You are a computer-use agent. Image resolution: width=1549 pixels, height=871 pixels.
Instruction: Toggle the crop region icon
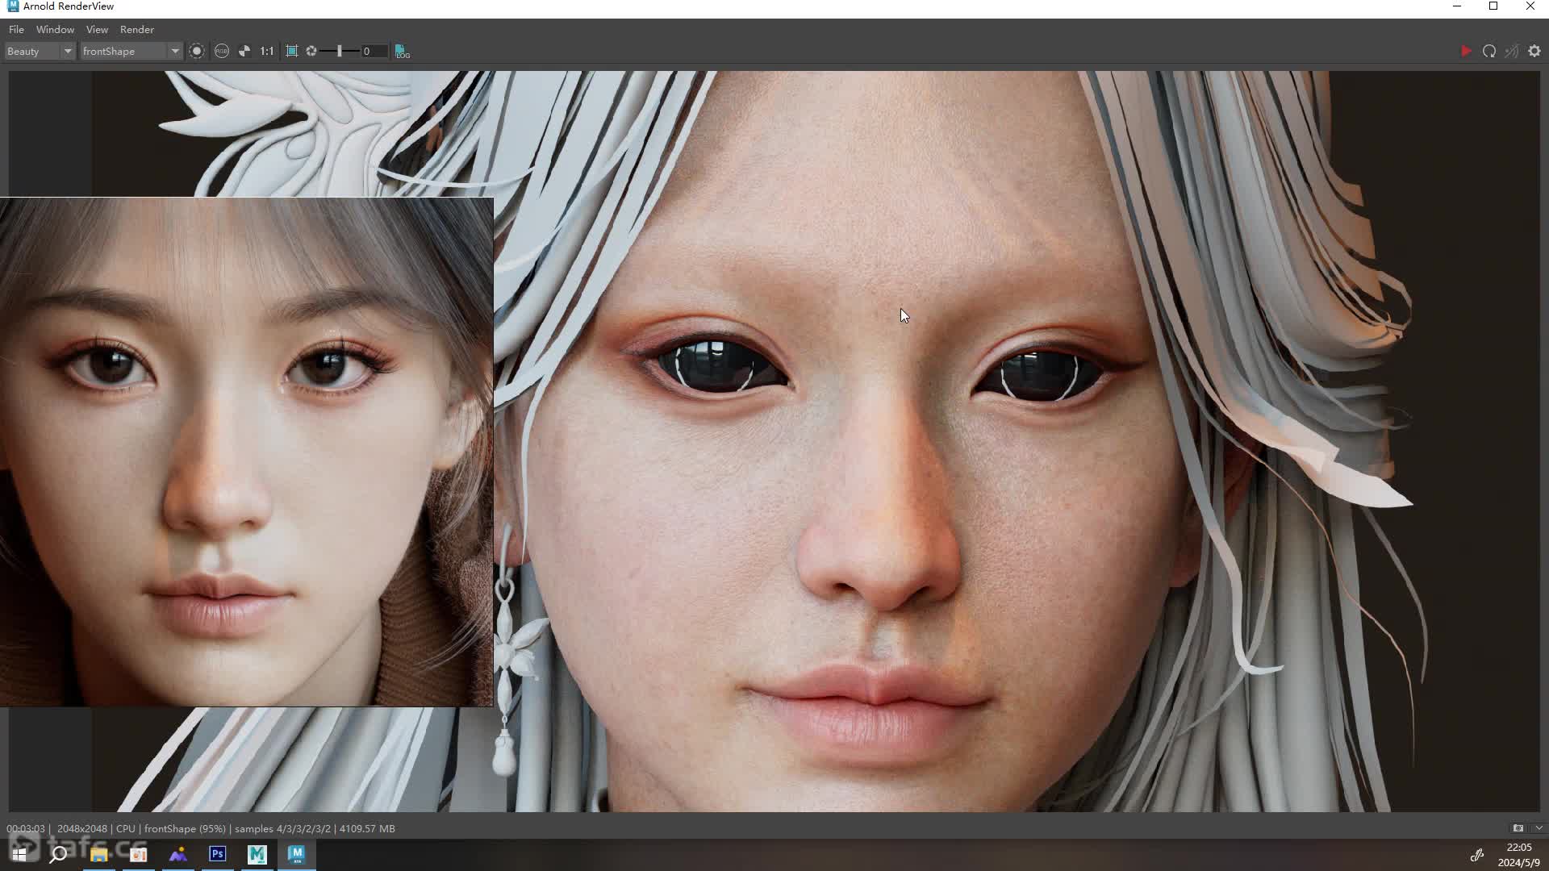(292, 51)
